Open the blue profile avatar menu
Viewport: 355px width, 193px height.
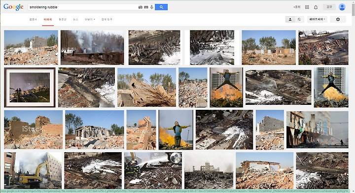click(342, 7)
